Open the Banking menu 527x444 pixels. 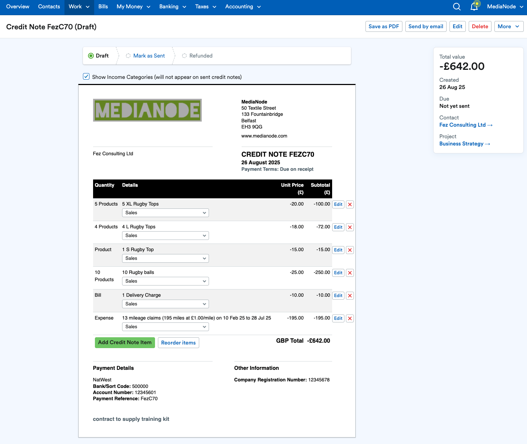click(172, 7)
